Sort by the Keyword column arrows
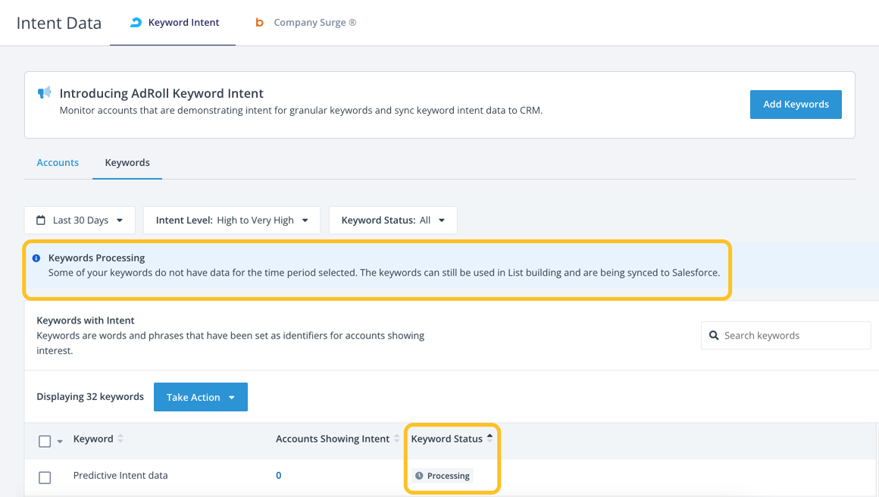The image size is (879, 497). [120, 439]
